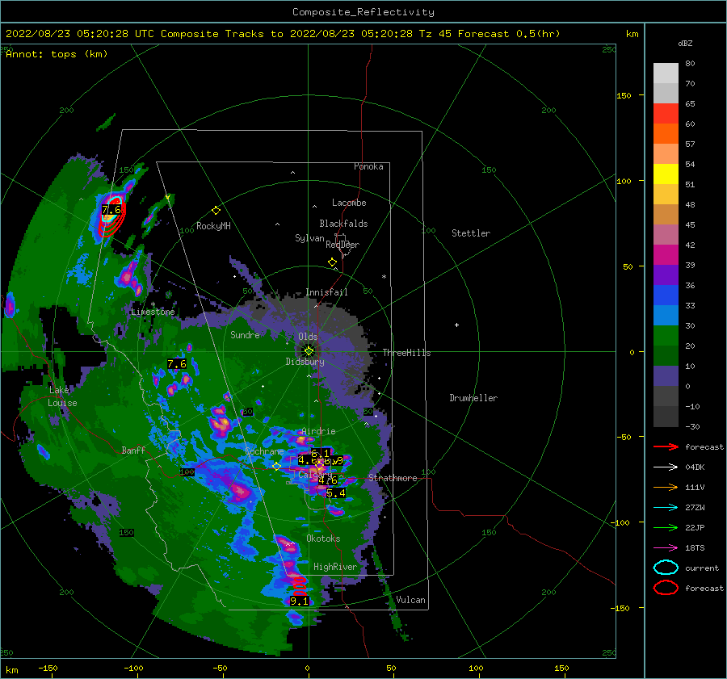This screenshot has height=679, width=727.
Task: Click the Ponoka town label
Action: [368, 166]
